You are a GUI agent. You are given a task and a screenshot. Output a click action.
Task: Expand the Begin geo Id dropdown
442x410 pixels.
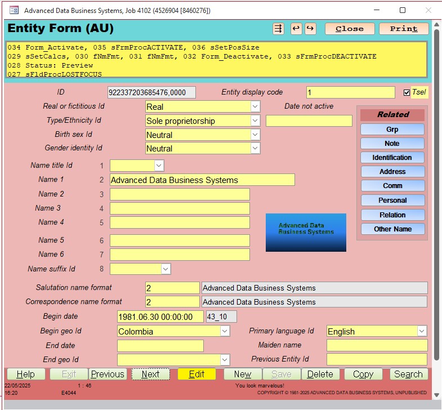(x=225, y=331)
